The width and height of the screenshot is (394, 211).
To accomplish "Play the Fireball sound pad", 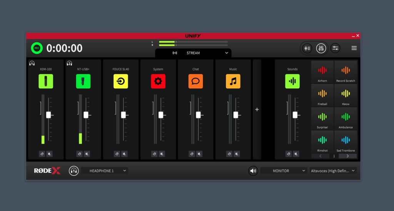I will click(x=322, y=95).
